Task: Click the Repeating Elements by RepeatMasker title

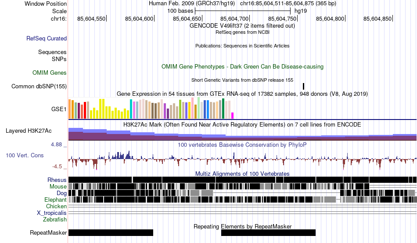Action: click(x=242, y=226)
